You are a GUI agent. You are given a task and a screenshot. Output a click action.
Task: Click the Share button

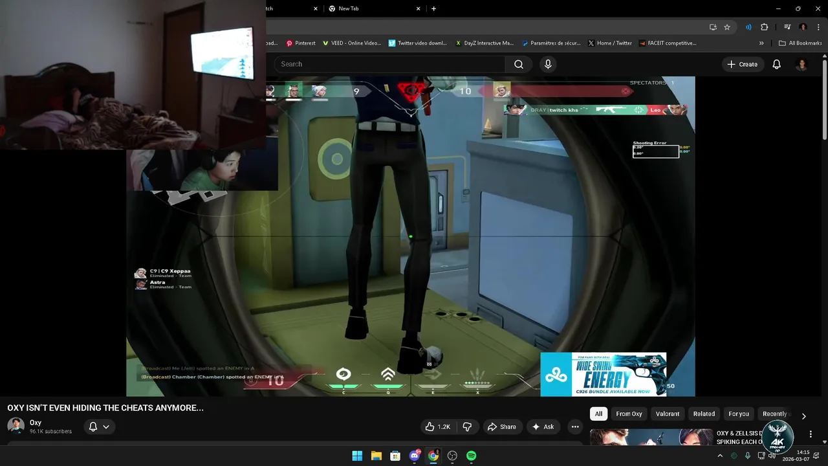502,427
